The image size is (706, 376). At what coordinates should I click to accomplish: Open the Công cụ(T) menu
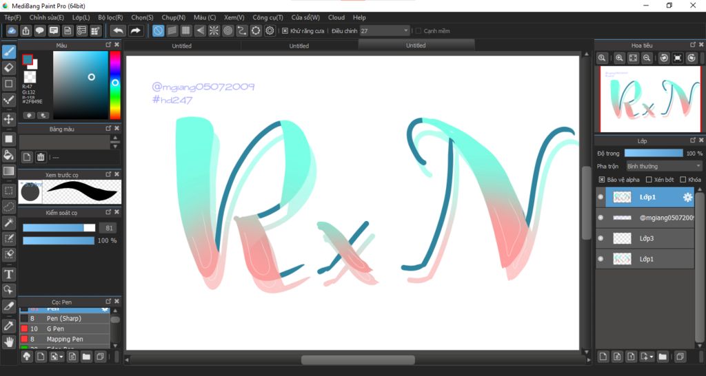tap(268, 17)
